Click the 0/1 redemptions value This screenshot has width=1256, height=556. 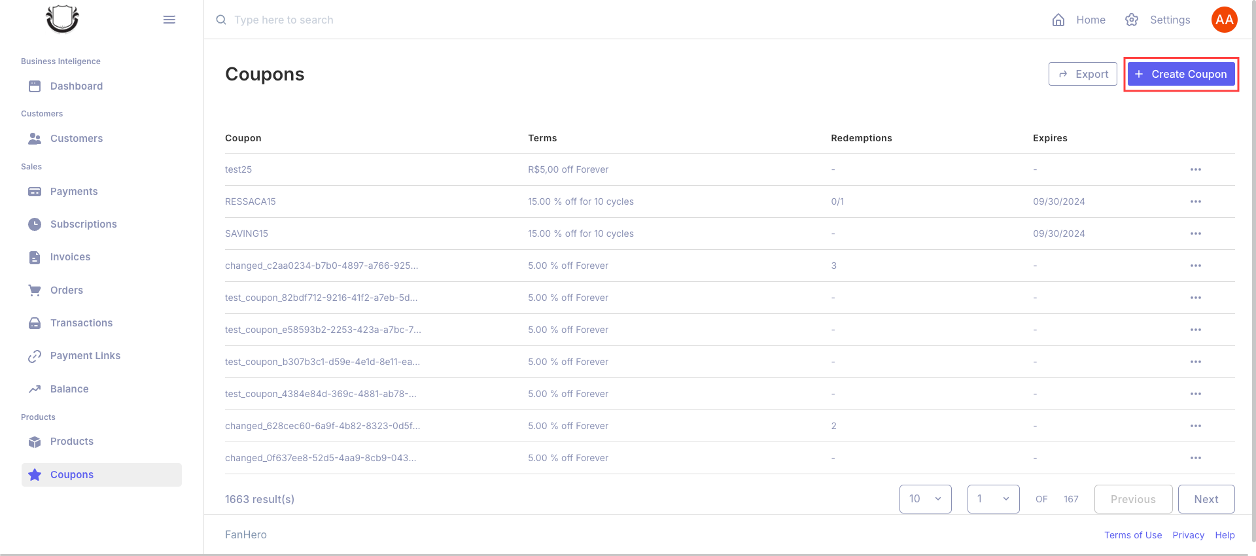click(837, 201)
